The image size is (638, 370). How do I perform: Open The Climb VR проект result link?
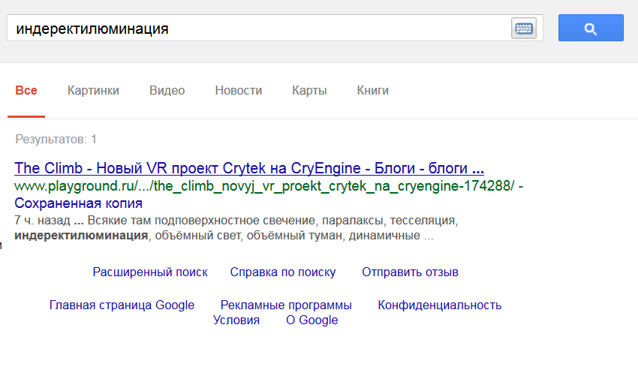pos(249,168)
